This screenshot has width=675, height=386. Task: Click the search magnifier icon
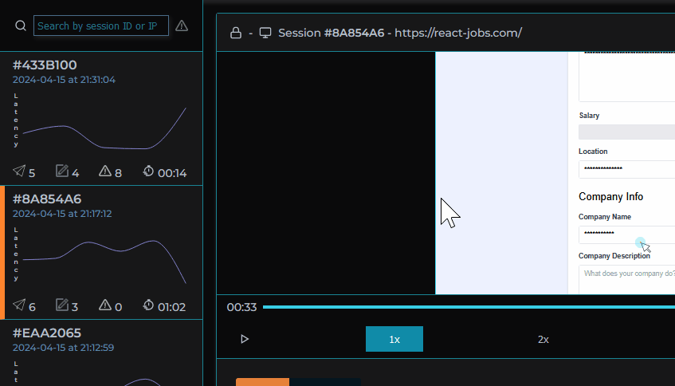21,26
